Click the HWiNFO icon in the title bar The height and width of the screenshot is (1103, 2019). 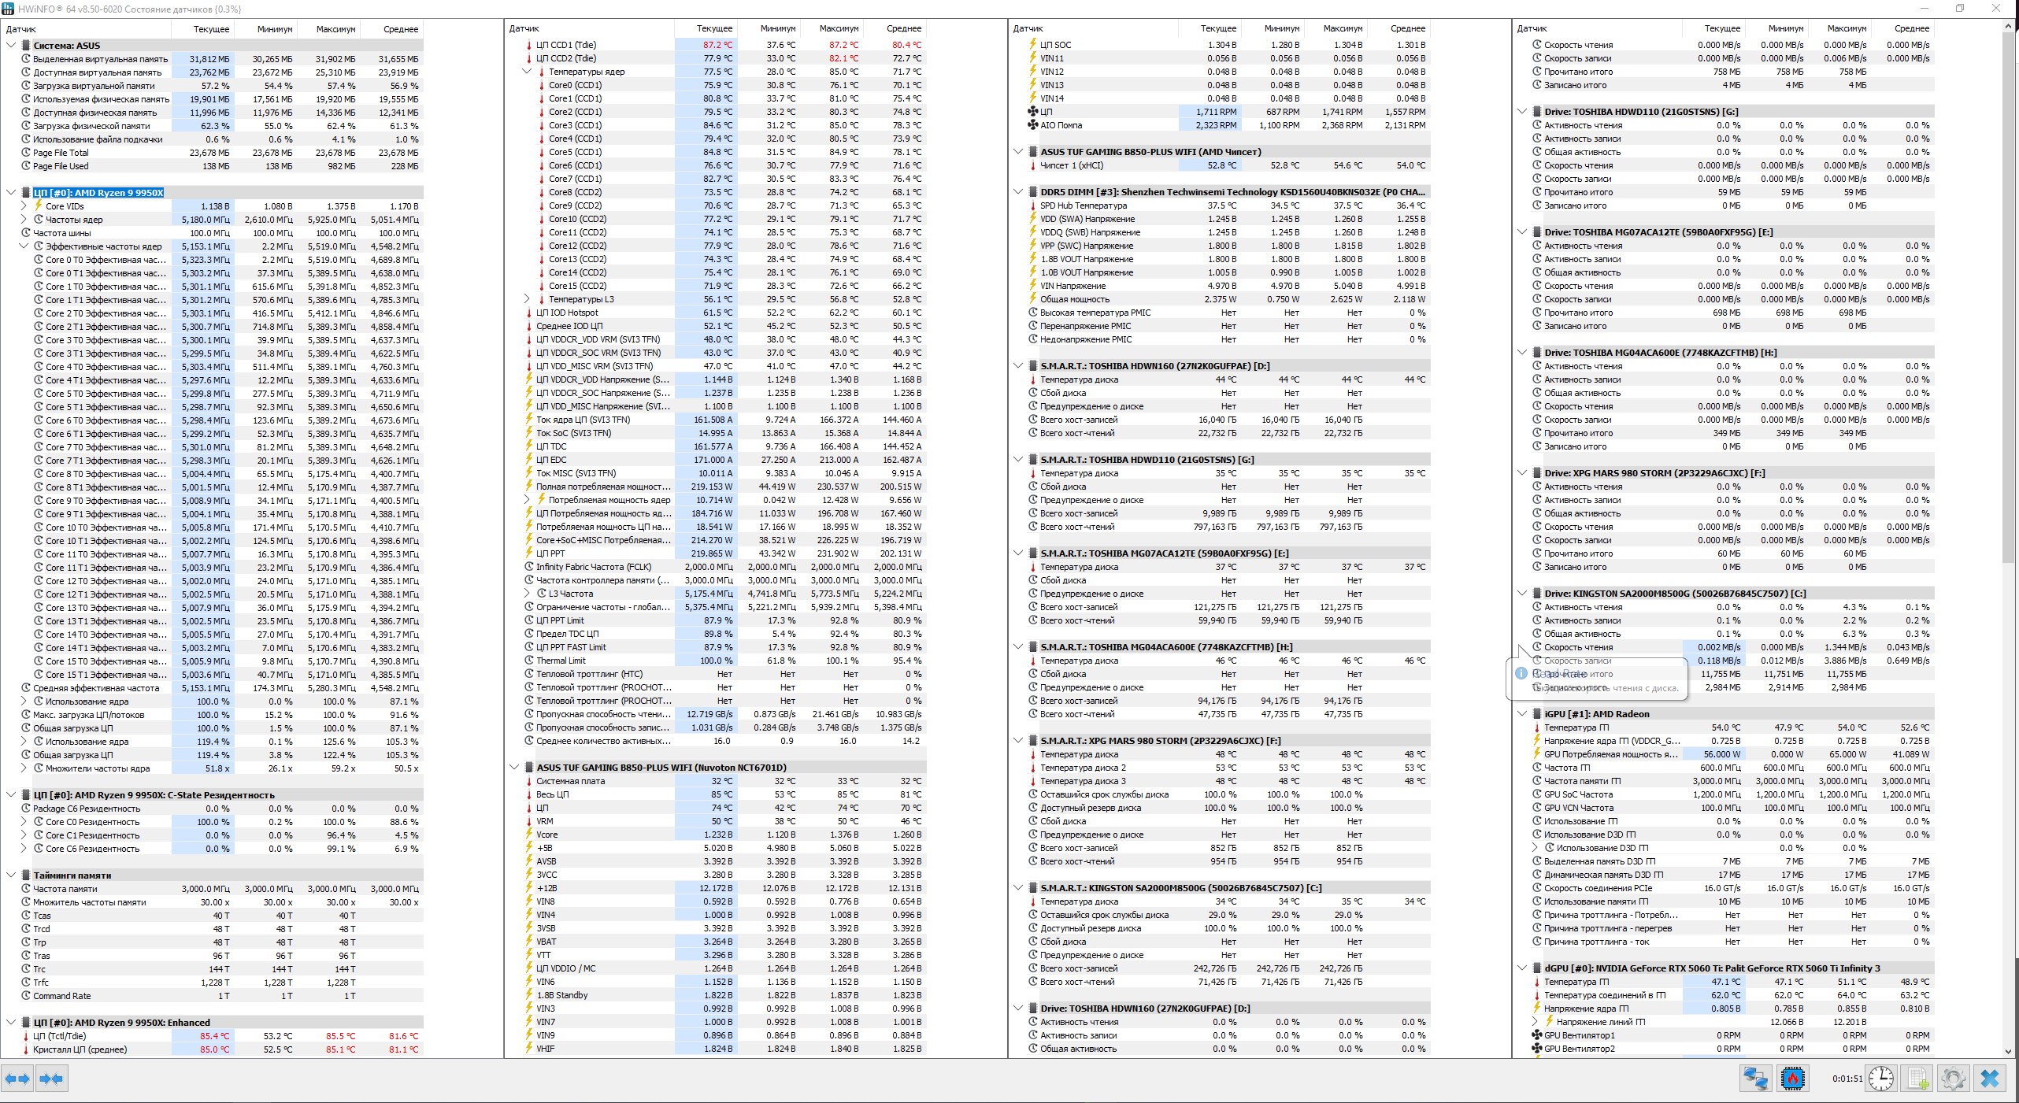pos(8,9)
